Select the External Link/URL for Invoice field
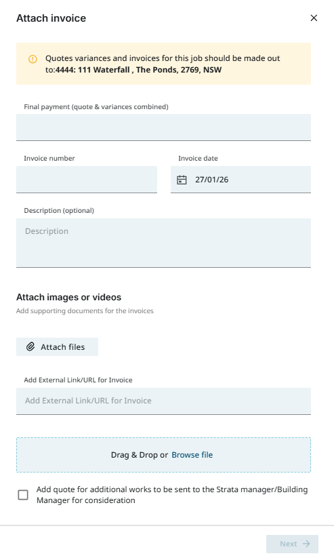This screenshot has width=334, height=560. (163, 401)
